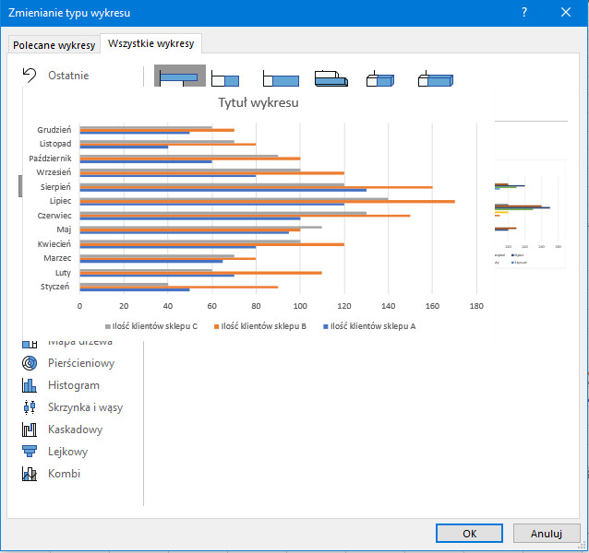Confirm the chart type with OK
Viewport: 589px width, 553px height.
click(469, 533)
